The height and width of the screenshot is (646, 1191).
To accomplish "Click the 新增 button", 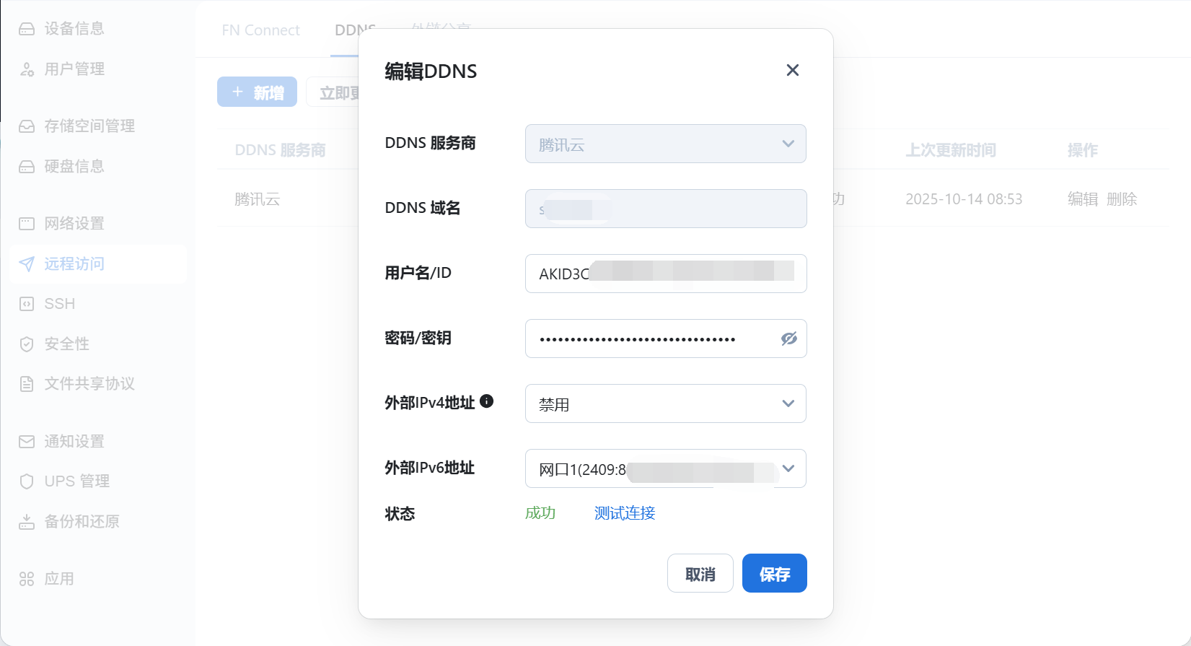I will click(257, 92).
